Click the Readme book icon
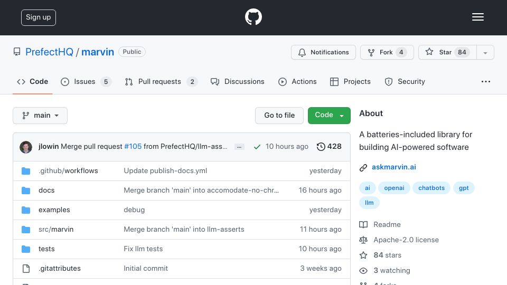Viewport: 507px width, 285px height. click(363, 225)
